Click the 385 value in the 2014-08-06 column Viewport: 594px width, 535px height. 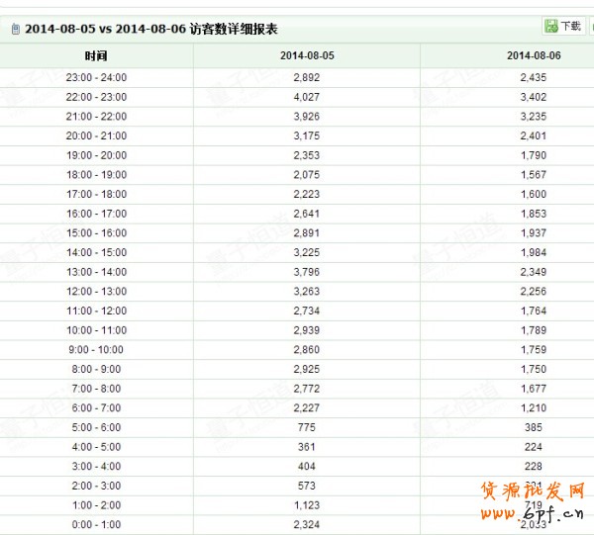[x=533, y=427]
